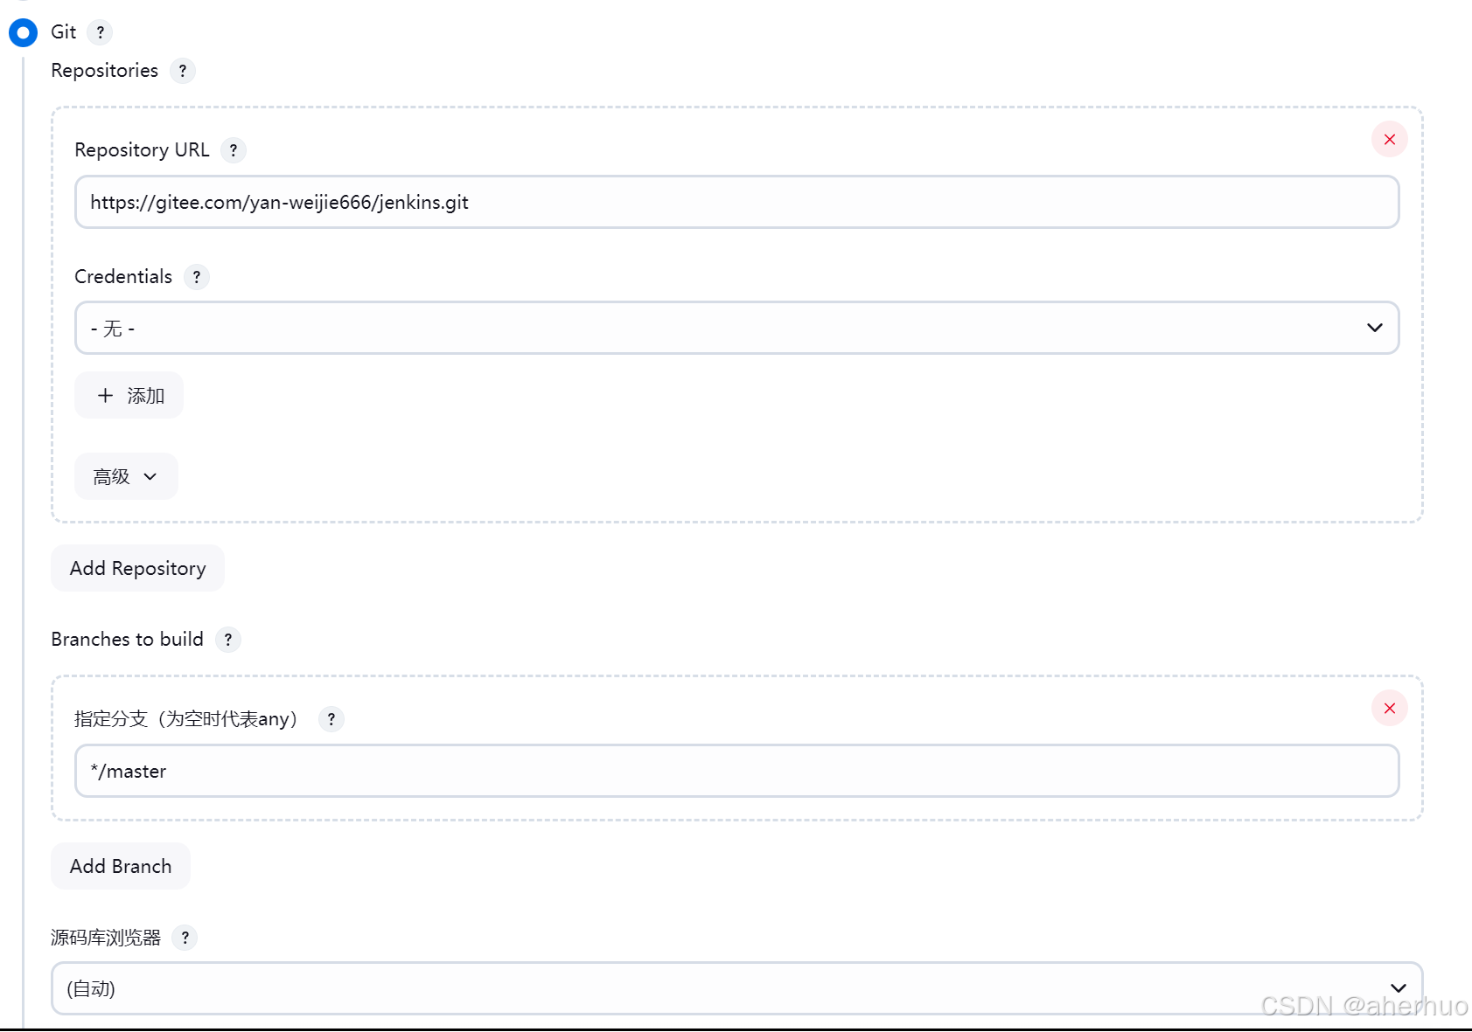Open help for 指定分支 field
1472x1032 pixels.
[x=331, y=719]
